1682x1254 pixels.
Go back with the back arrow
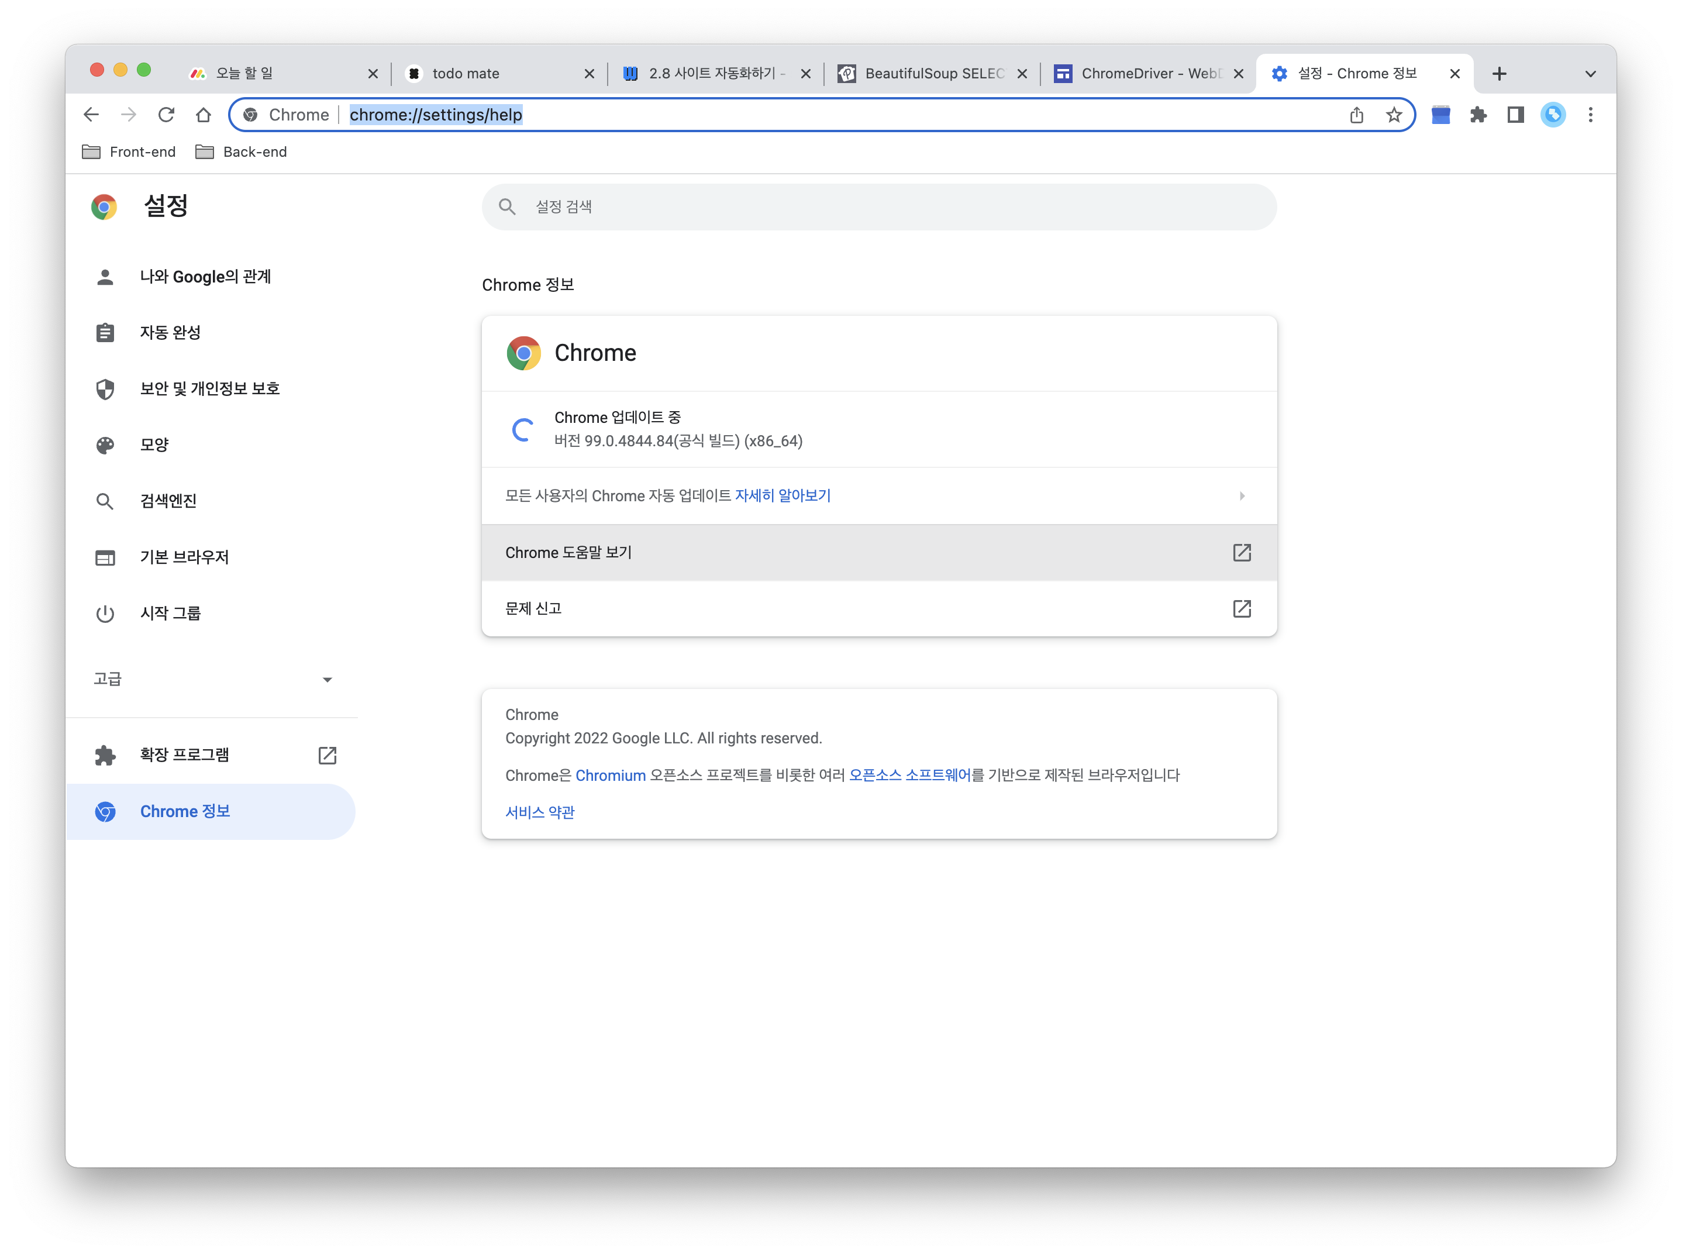click(91, 115)
